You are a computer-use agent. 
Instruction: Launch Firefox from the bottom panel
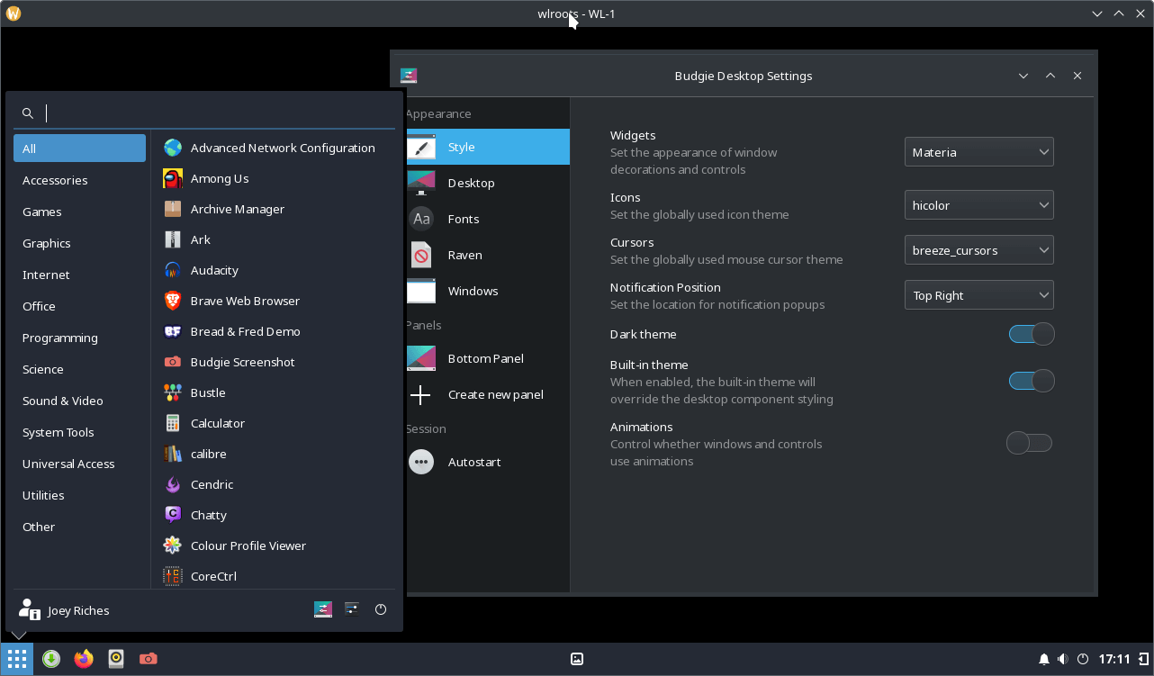[84, 659]
